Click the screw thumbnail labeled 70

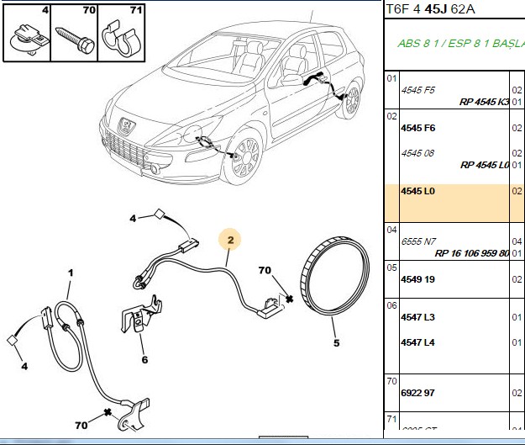[x=74, y=33]
